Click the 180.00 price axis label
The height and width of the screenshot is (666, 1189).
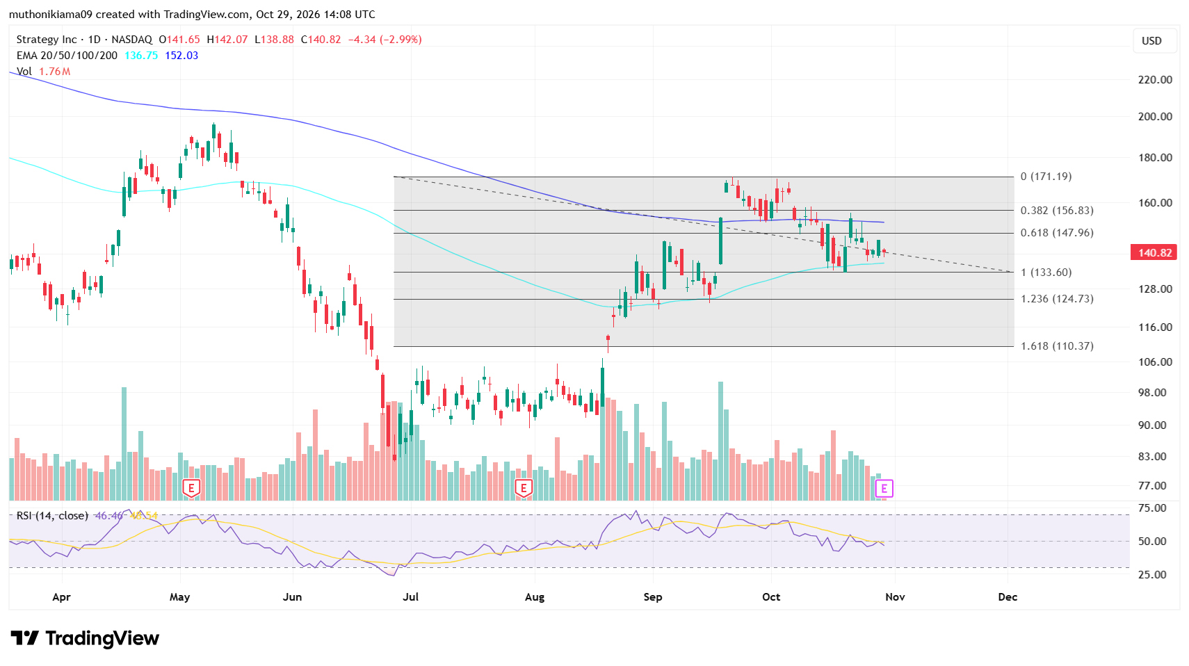(x=1155, y=158)
